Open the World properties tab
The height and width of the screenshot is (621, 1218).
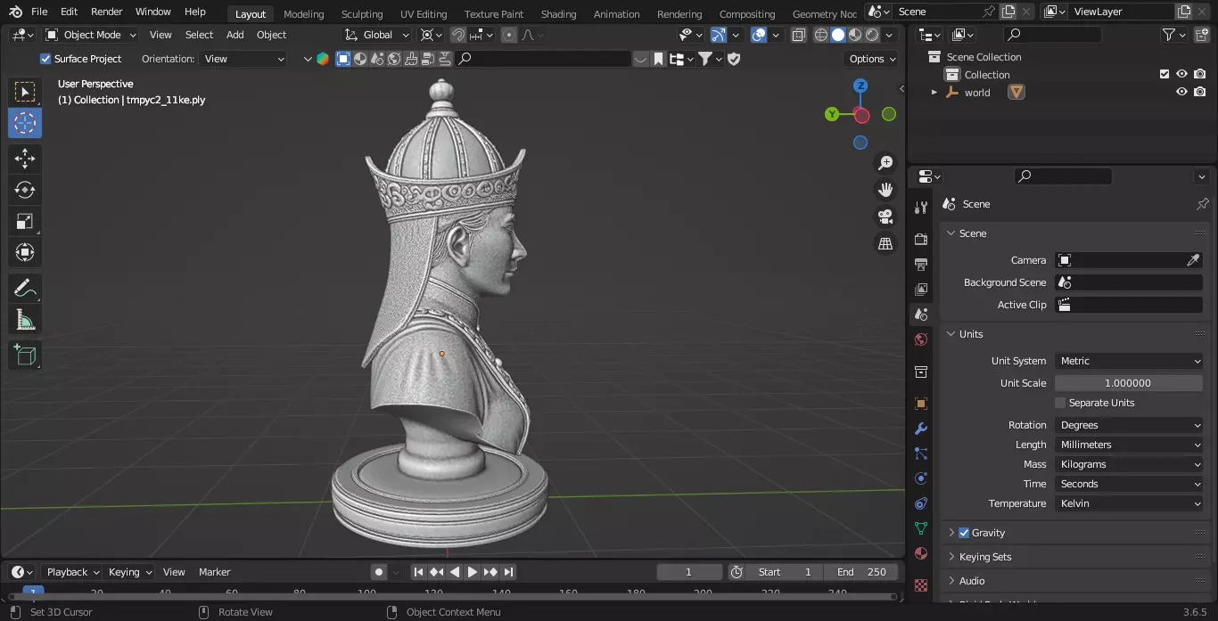tap(921, 339)
